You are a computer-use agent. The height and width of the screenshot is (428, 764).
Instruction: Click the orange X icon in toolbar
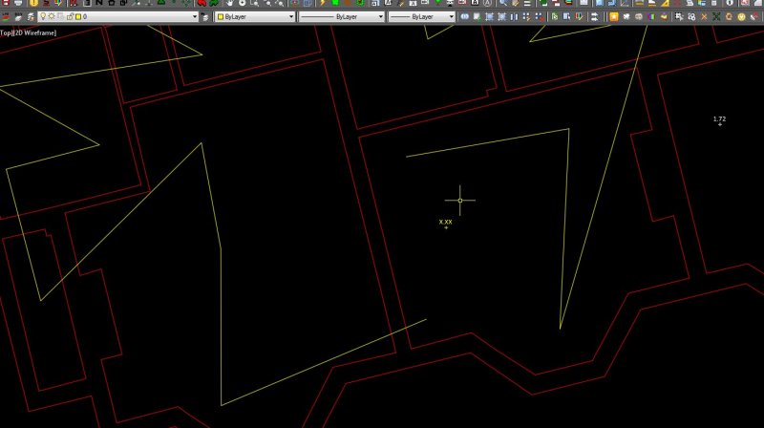(x=704, y=16)
